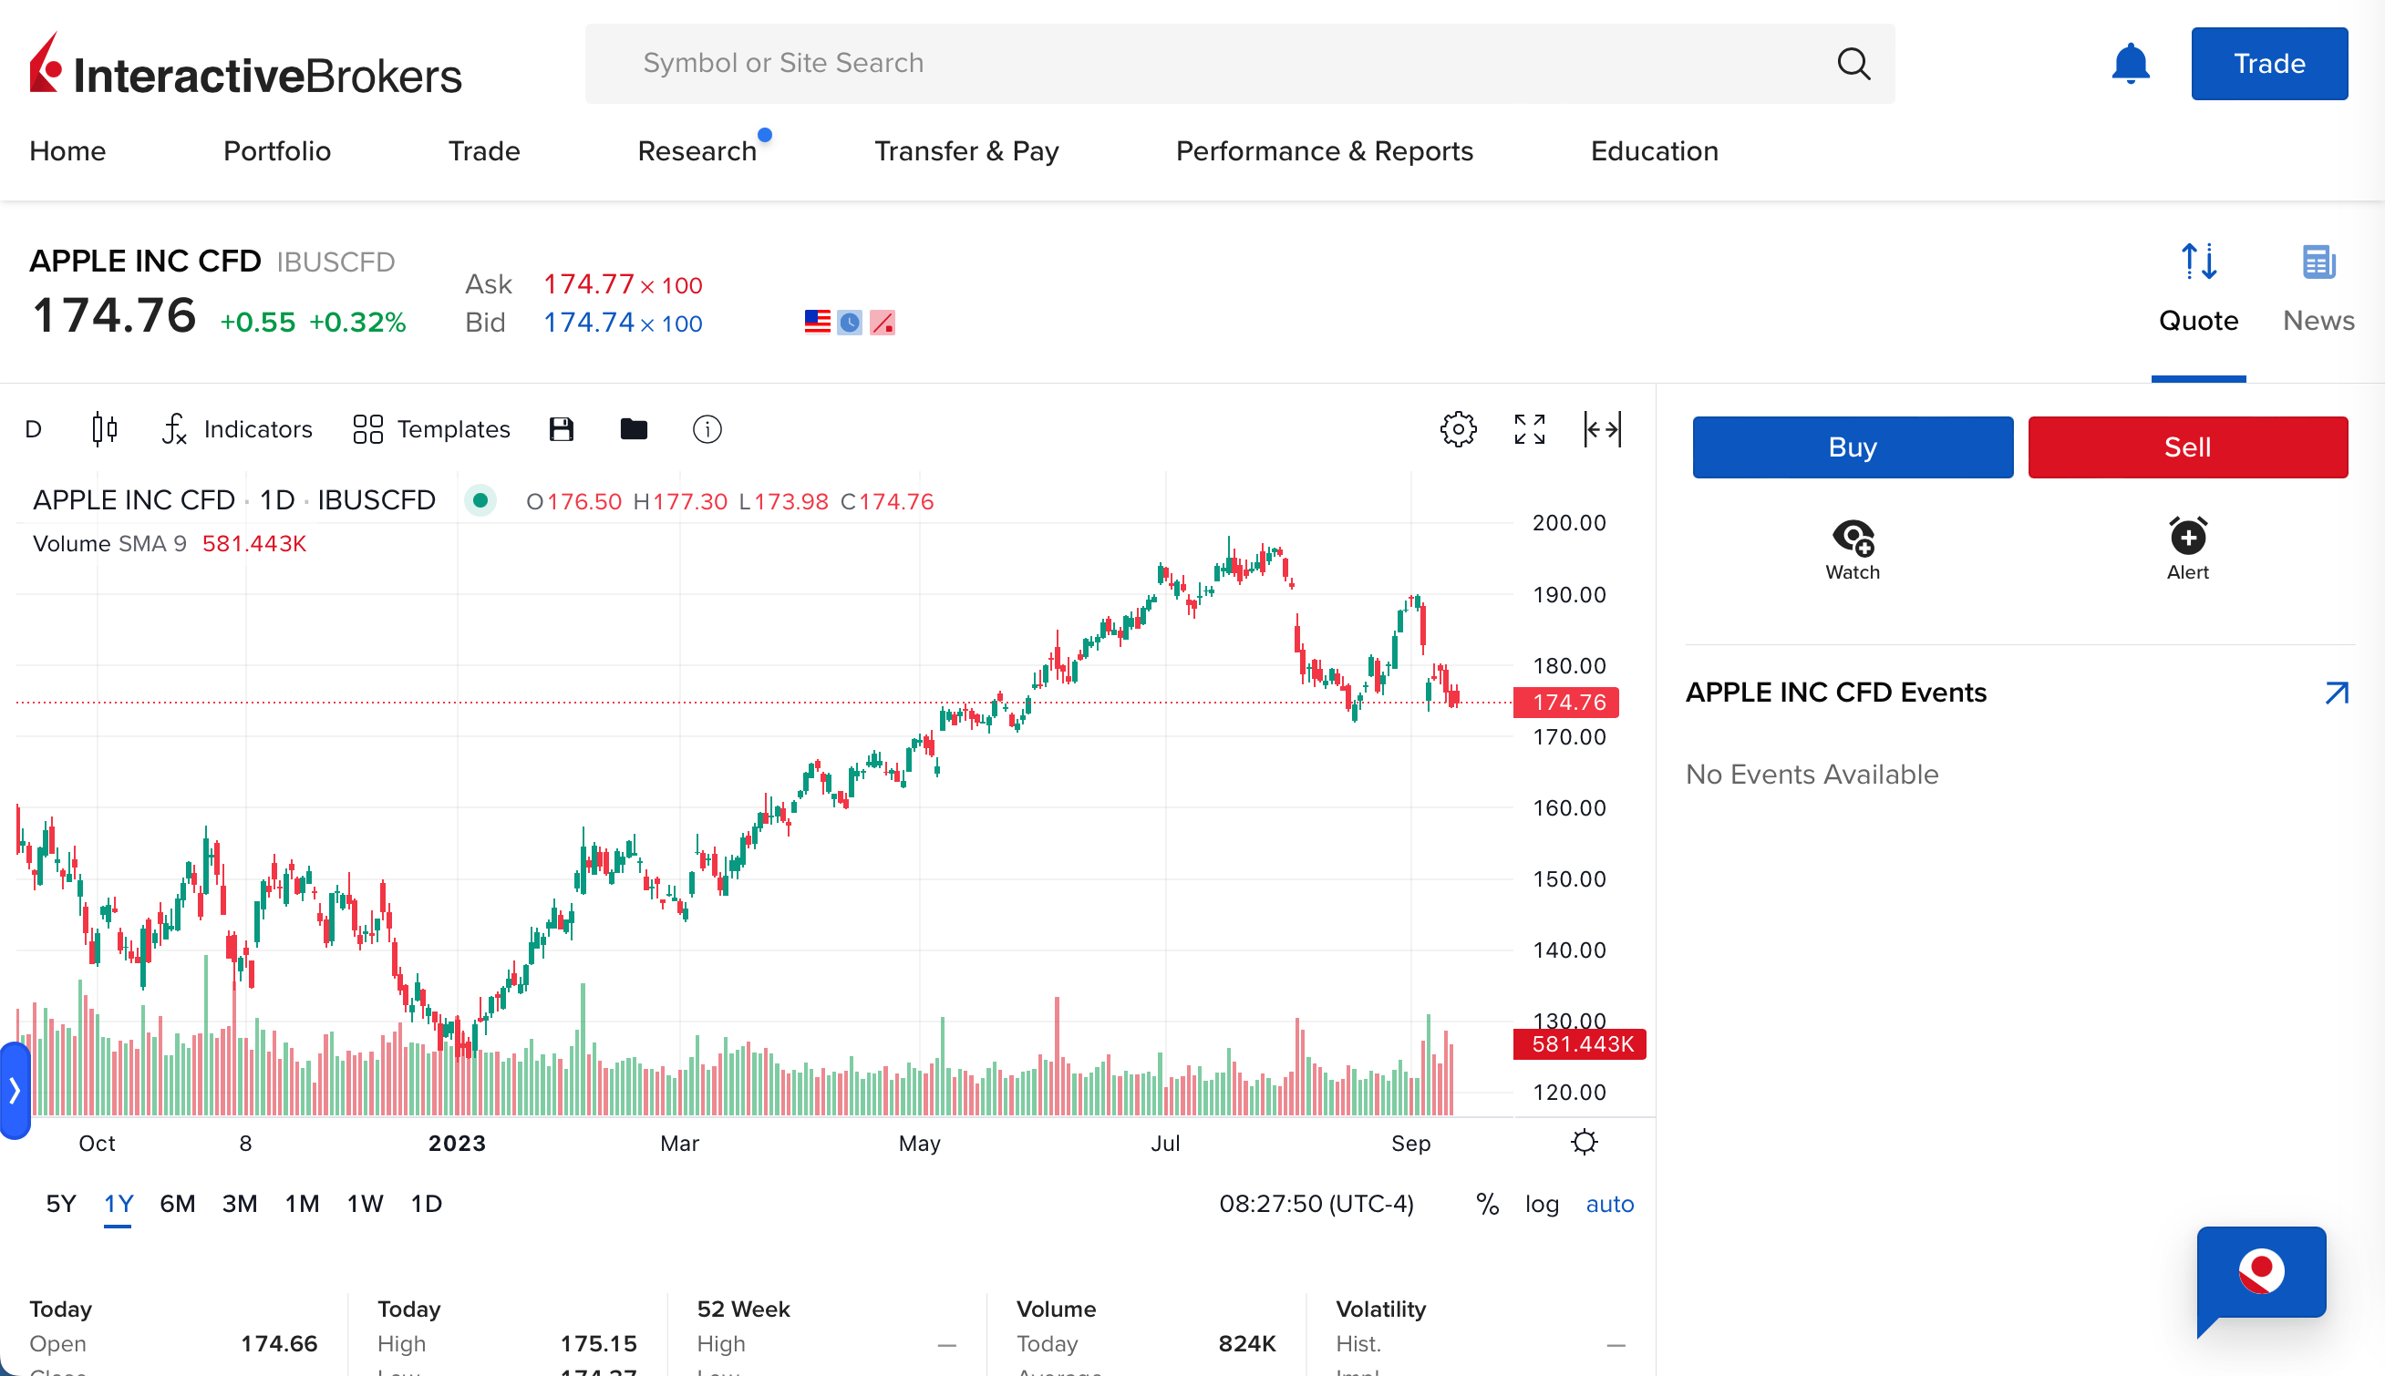Toggle log scale mode

[x=1542, y=1204]
